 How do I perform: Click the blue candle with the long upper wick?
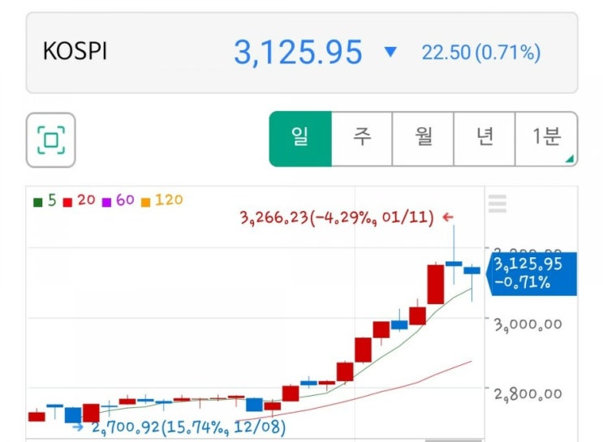pos(454,264)
